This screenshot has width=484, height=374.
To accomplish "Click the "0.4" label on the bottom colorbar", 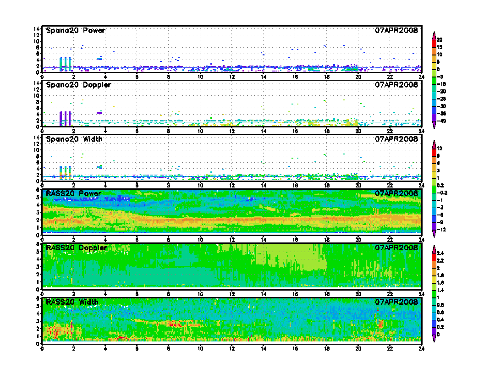I will coord(440,320).
